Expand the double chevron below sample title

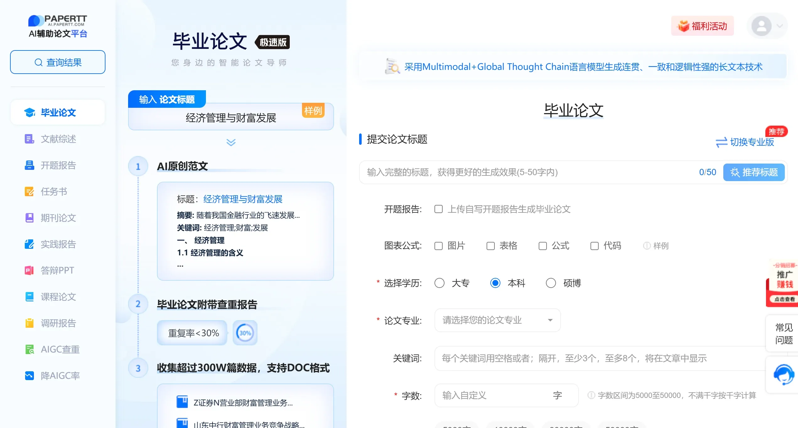pyautogui.click(x=231, y=143)
